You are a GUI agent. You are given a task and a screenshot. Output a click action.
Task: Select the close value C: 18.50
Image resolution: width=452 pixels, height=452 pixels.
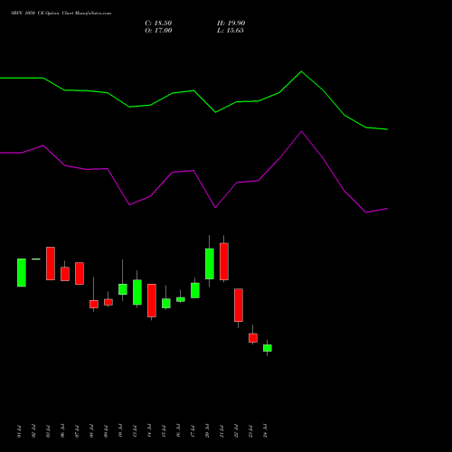(x=158, y=24)
